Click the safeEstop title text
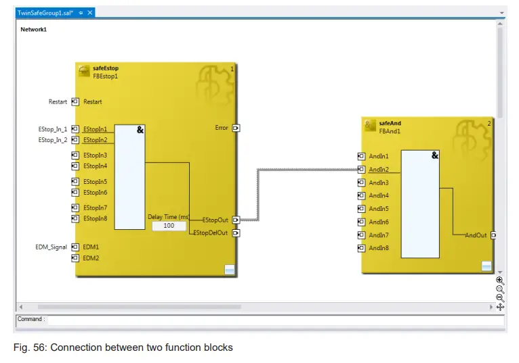 [106, 68]
